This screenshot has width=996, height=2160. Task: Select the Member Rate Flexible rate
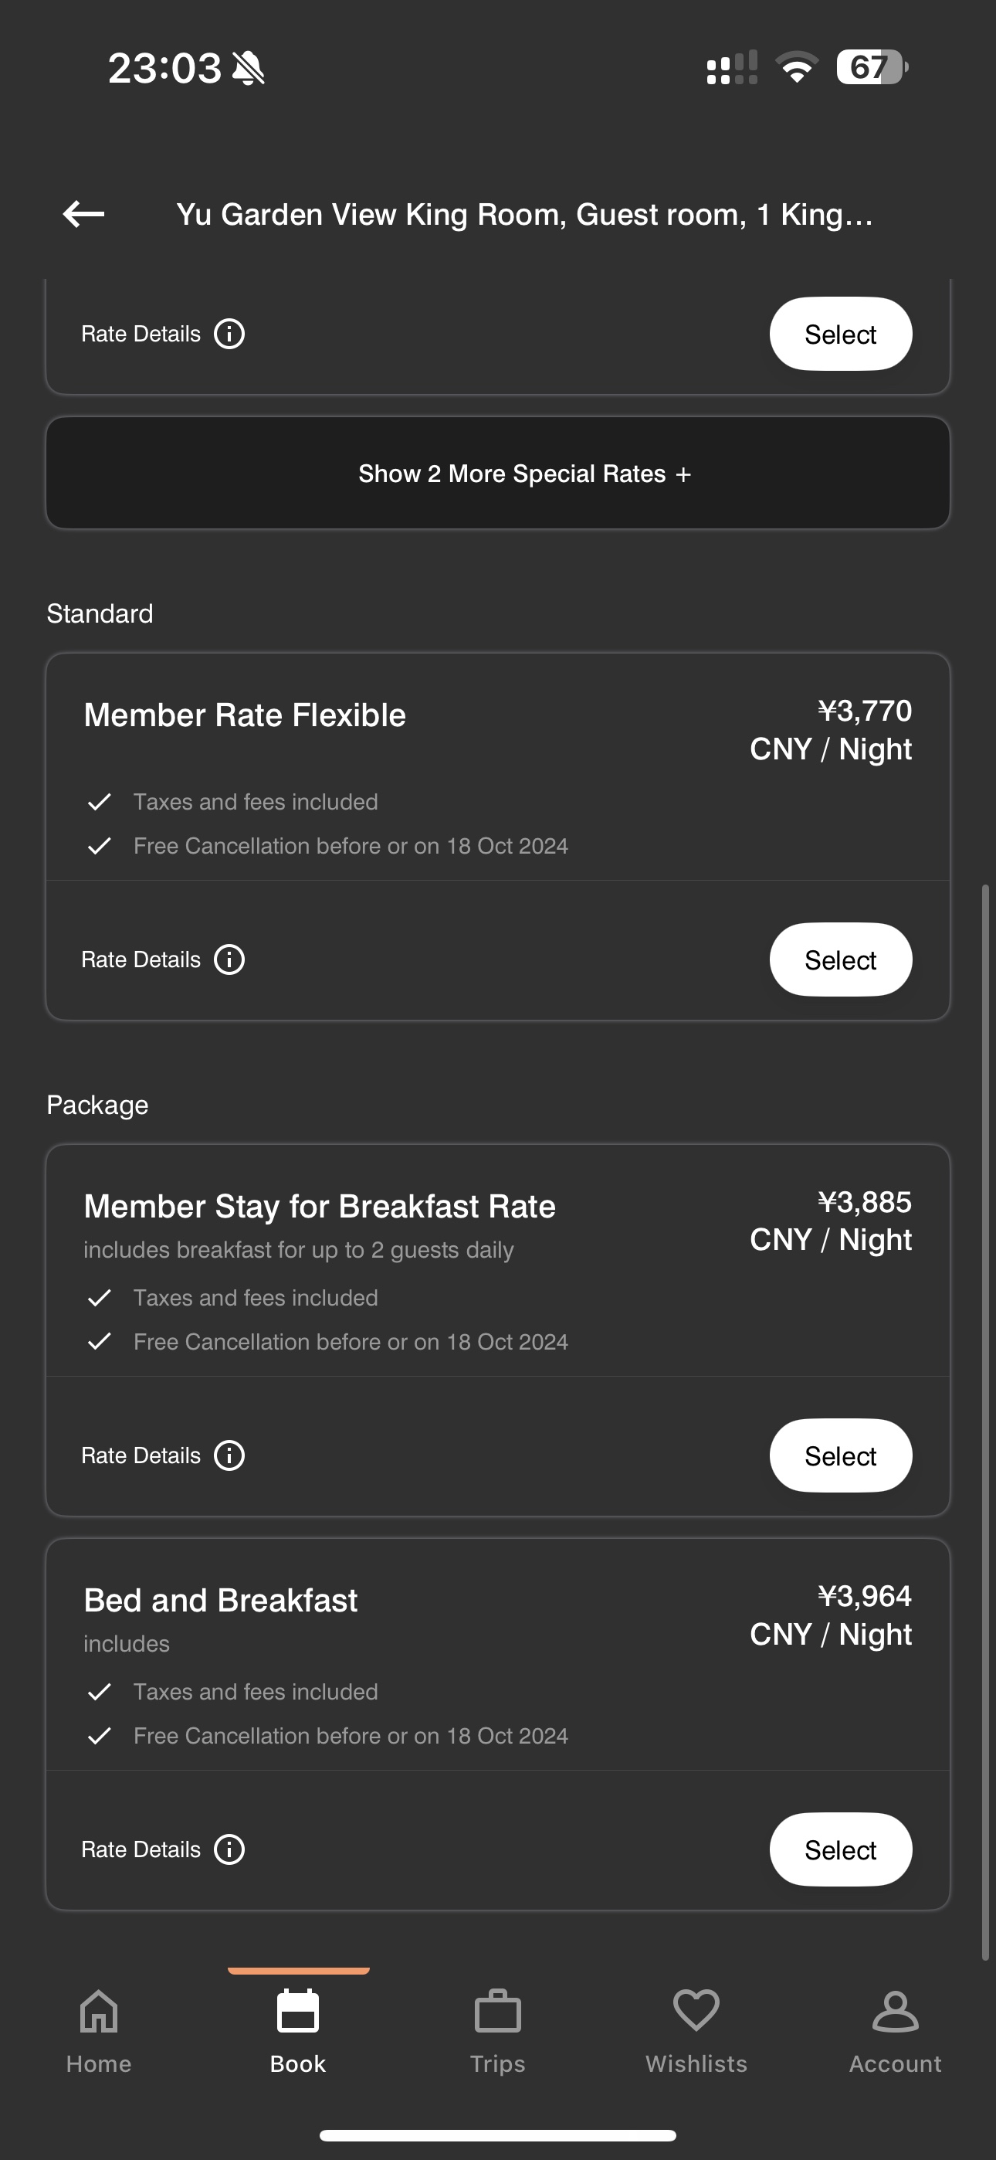[841, 959]
